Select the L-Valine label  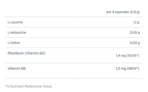click(14, 43)
